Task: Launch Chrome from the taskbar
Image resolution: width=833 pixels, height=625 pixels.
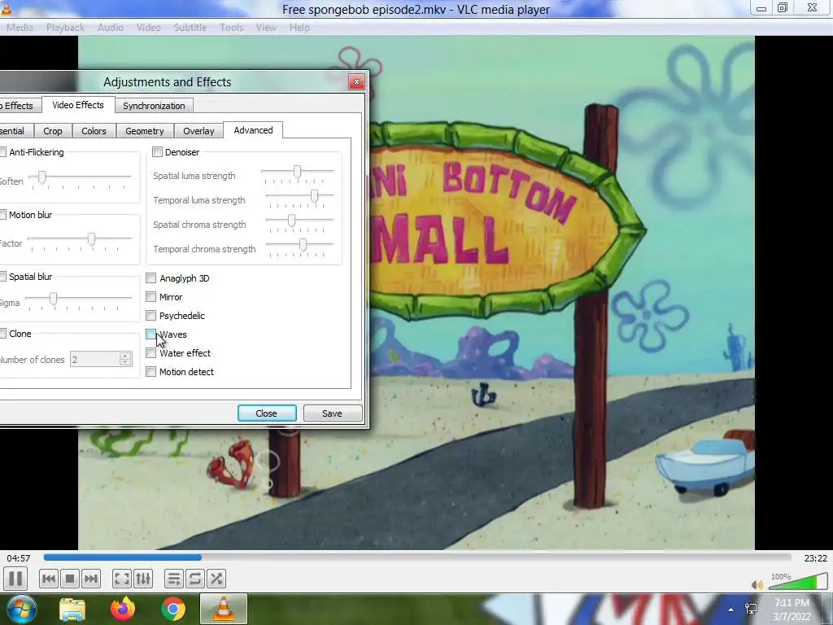Action: tap(173, 609)
